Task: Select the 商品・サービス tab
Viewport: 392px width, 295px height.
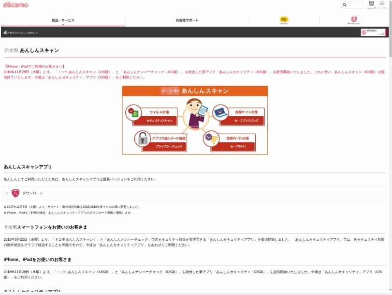Action: coord(63,20)
